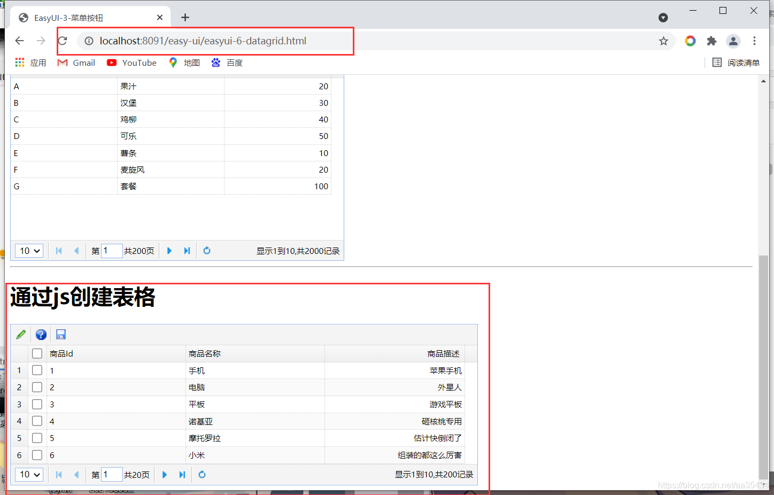The width and height of the screenshot is (774, 495).
Task: Click the scrollbar up arrow
Action: 763,81
